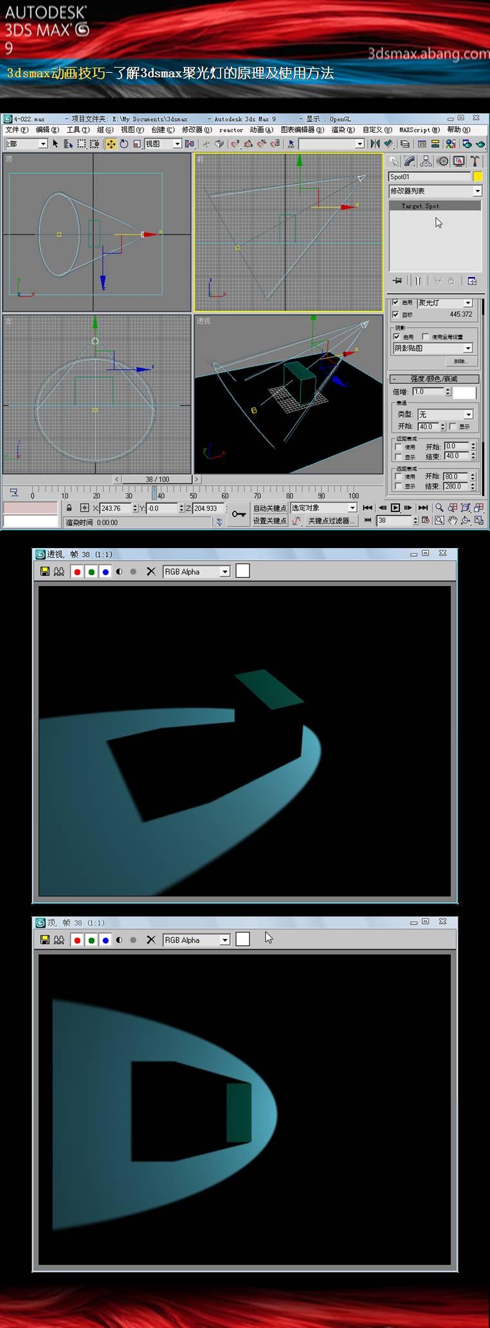This screenshot has height=1328, width=490.
Task: Select the Select Object arrow tool
Action: pyautogui.click(x=55, y=144)
